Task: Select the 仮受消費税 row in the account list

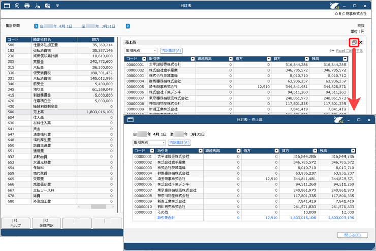Action: [60, 73]
